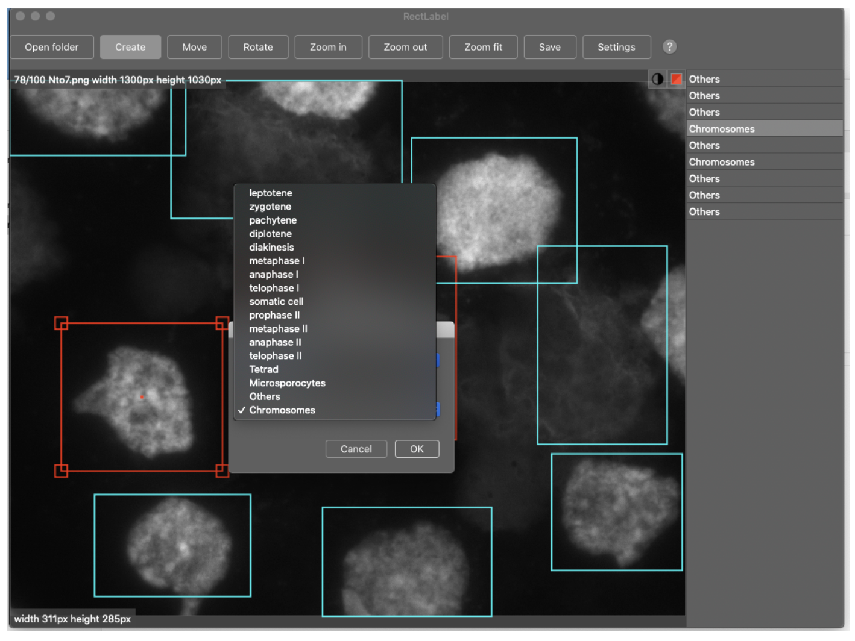
Task: Cancel the label dialog
Action: [x=356, y=449]
